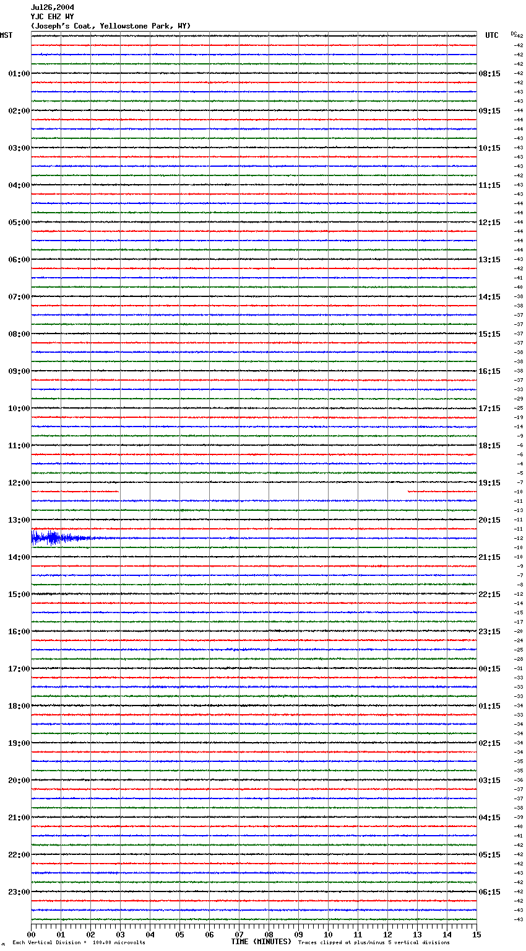Select the 15:00 MST time label
This screenshot has height=951, width=526.
click(19, 595)
